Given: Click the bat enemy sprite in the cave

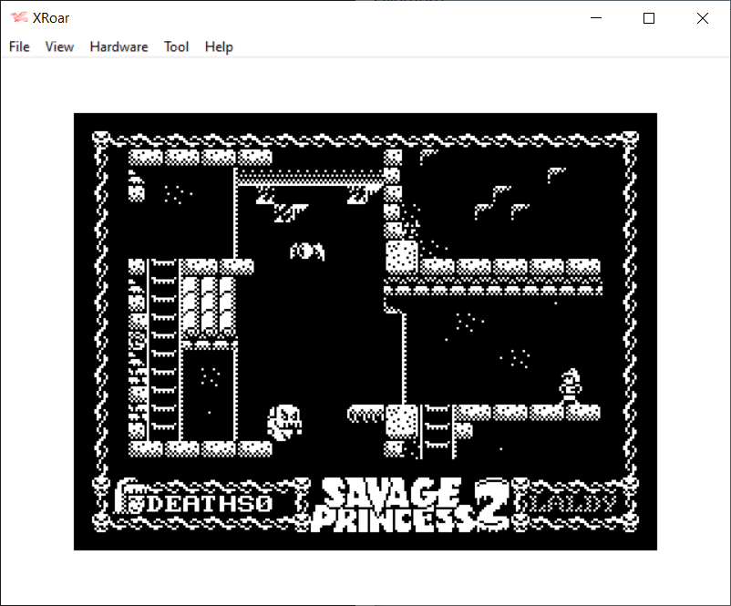Looking at the screenshot, I should click(307, 252).
